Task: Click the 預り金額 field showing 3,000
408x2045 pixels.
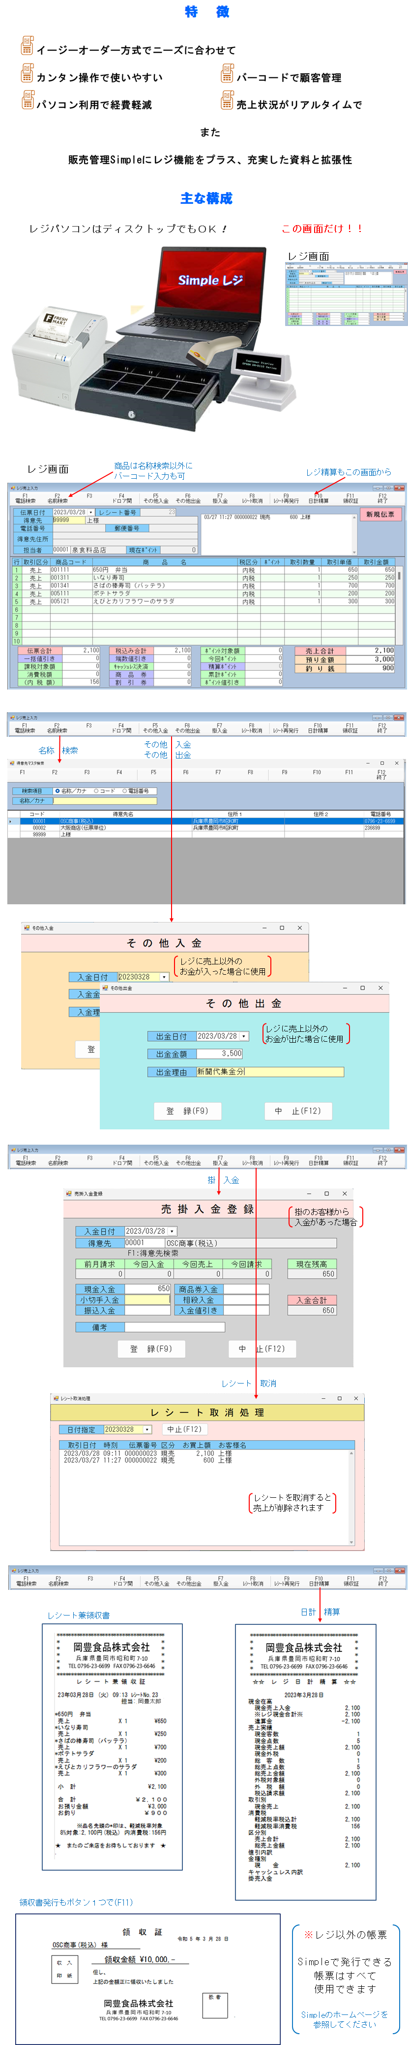Action: click(x=371, y=659)
